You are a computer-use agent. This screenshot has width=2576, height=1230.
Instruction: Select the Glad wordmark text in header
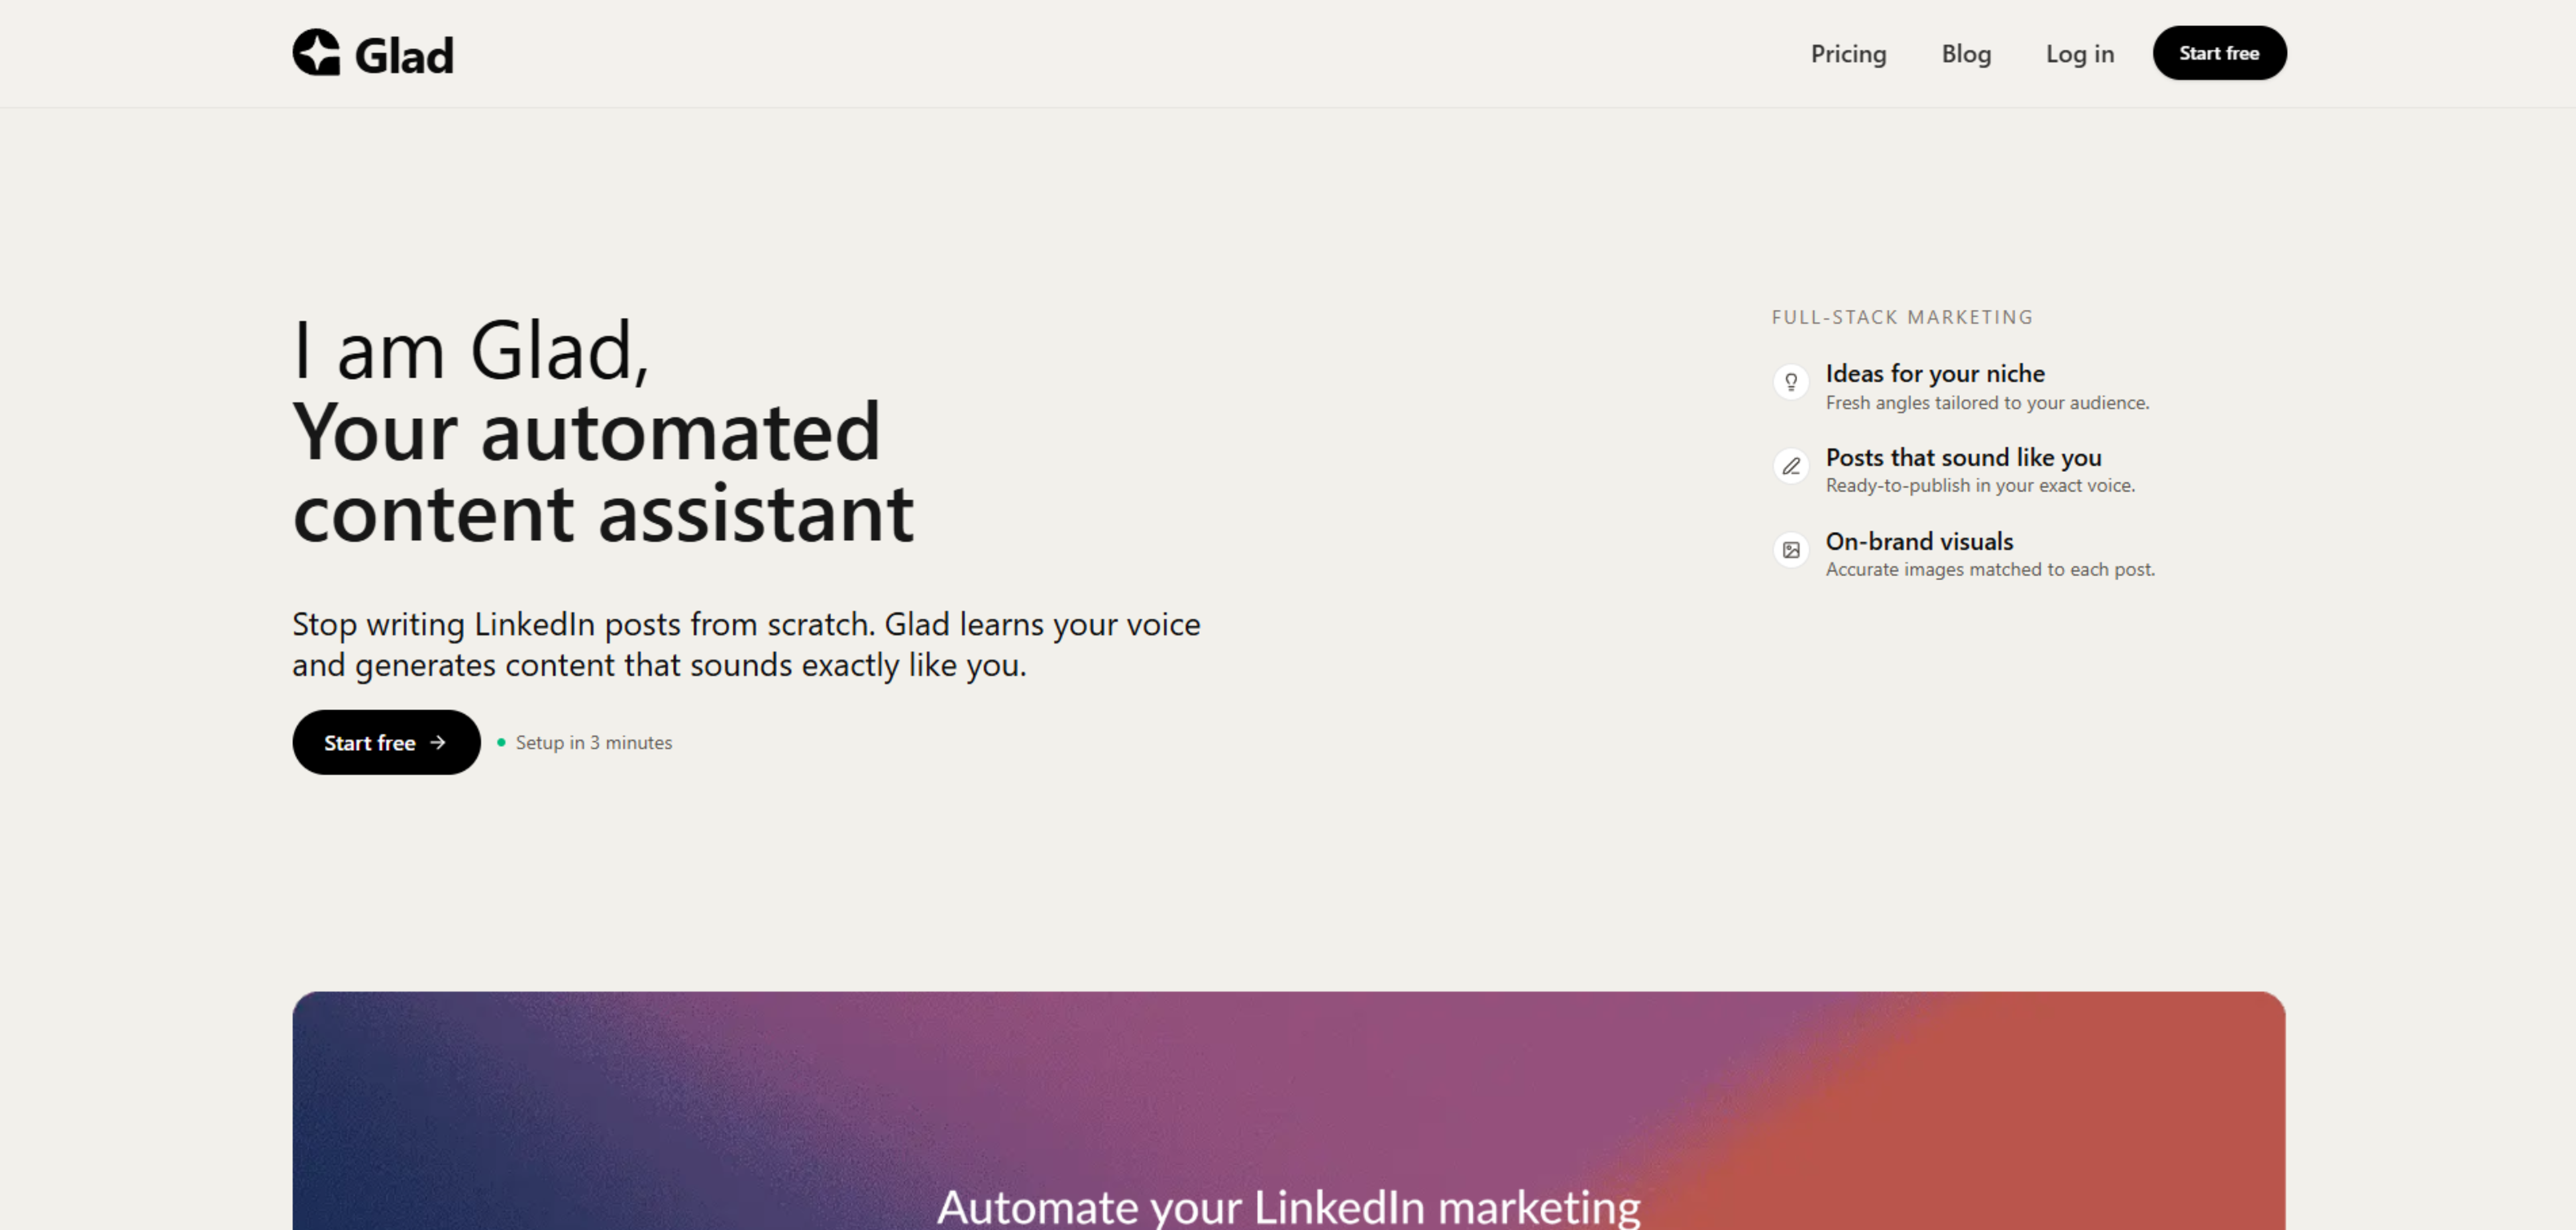pos(404,55)
